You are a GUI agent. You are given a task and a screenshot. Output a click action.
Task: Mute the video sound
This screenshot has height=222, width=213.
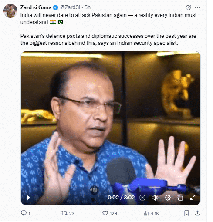point(155,198)
